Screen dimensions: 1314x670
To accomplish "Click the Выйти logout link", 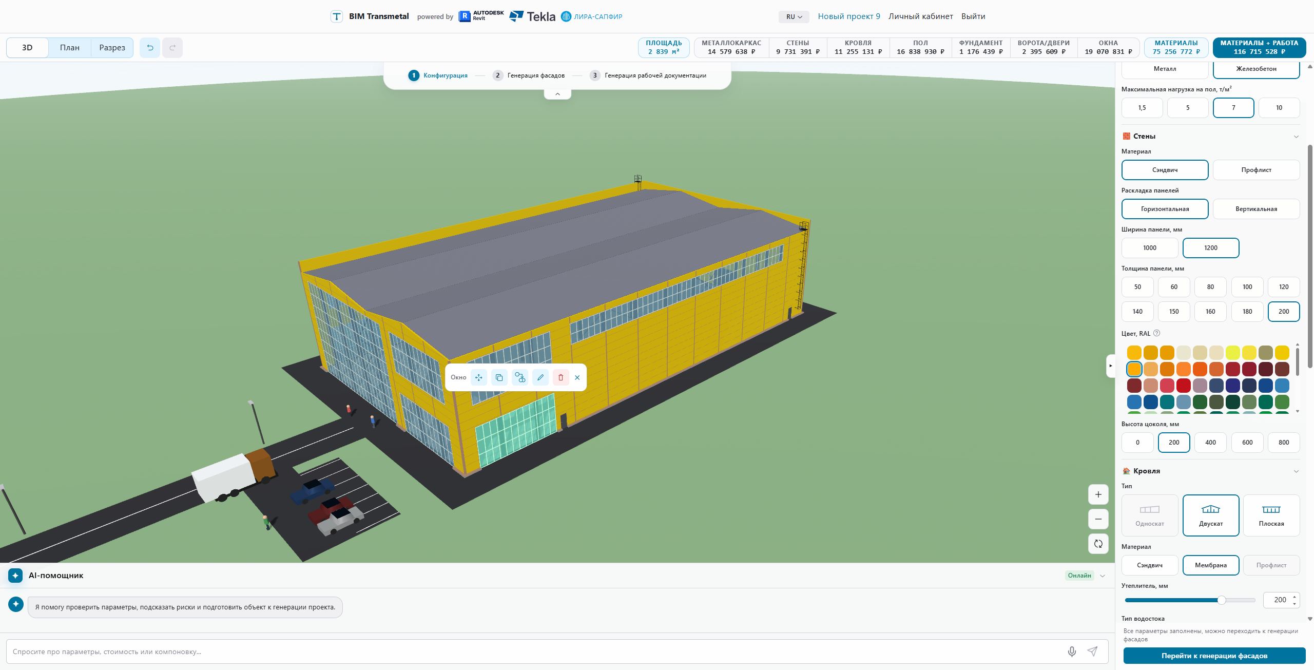I will pyautogui.click(x=973, y=16).
